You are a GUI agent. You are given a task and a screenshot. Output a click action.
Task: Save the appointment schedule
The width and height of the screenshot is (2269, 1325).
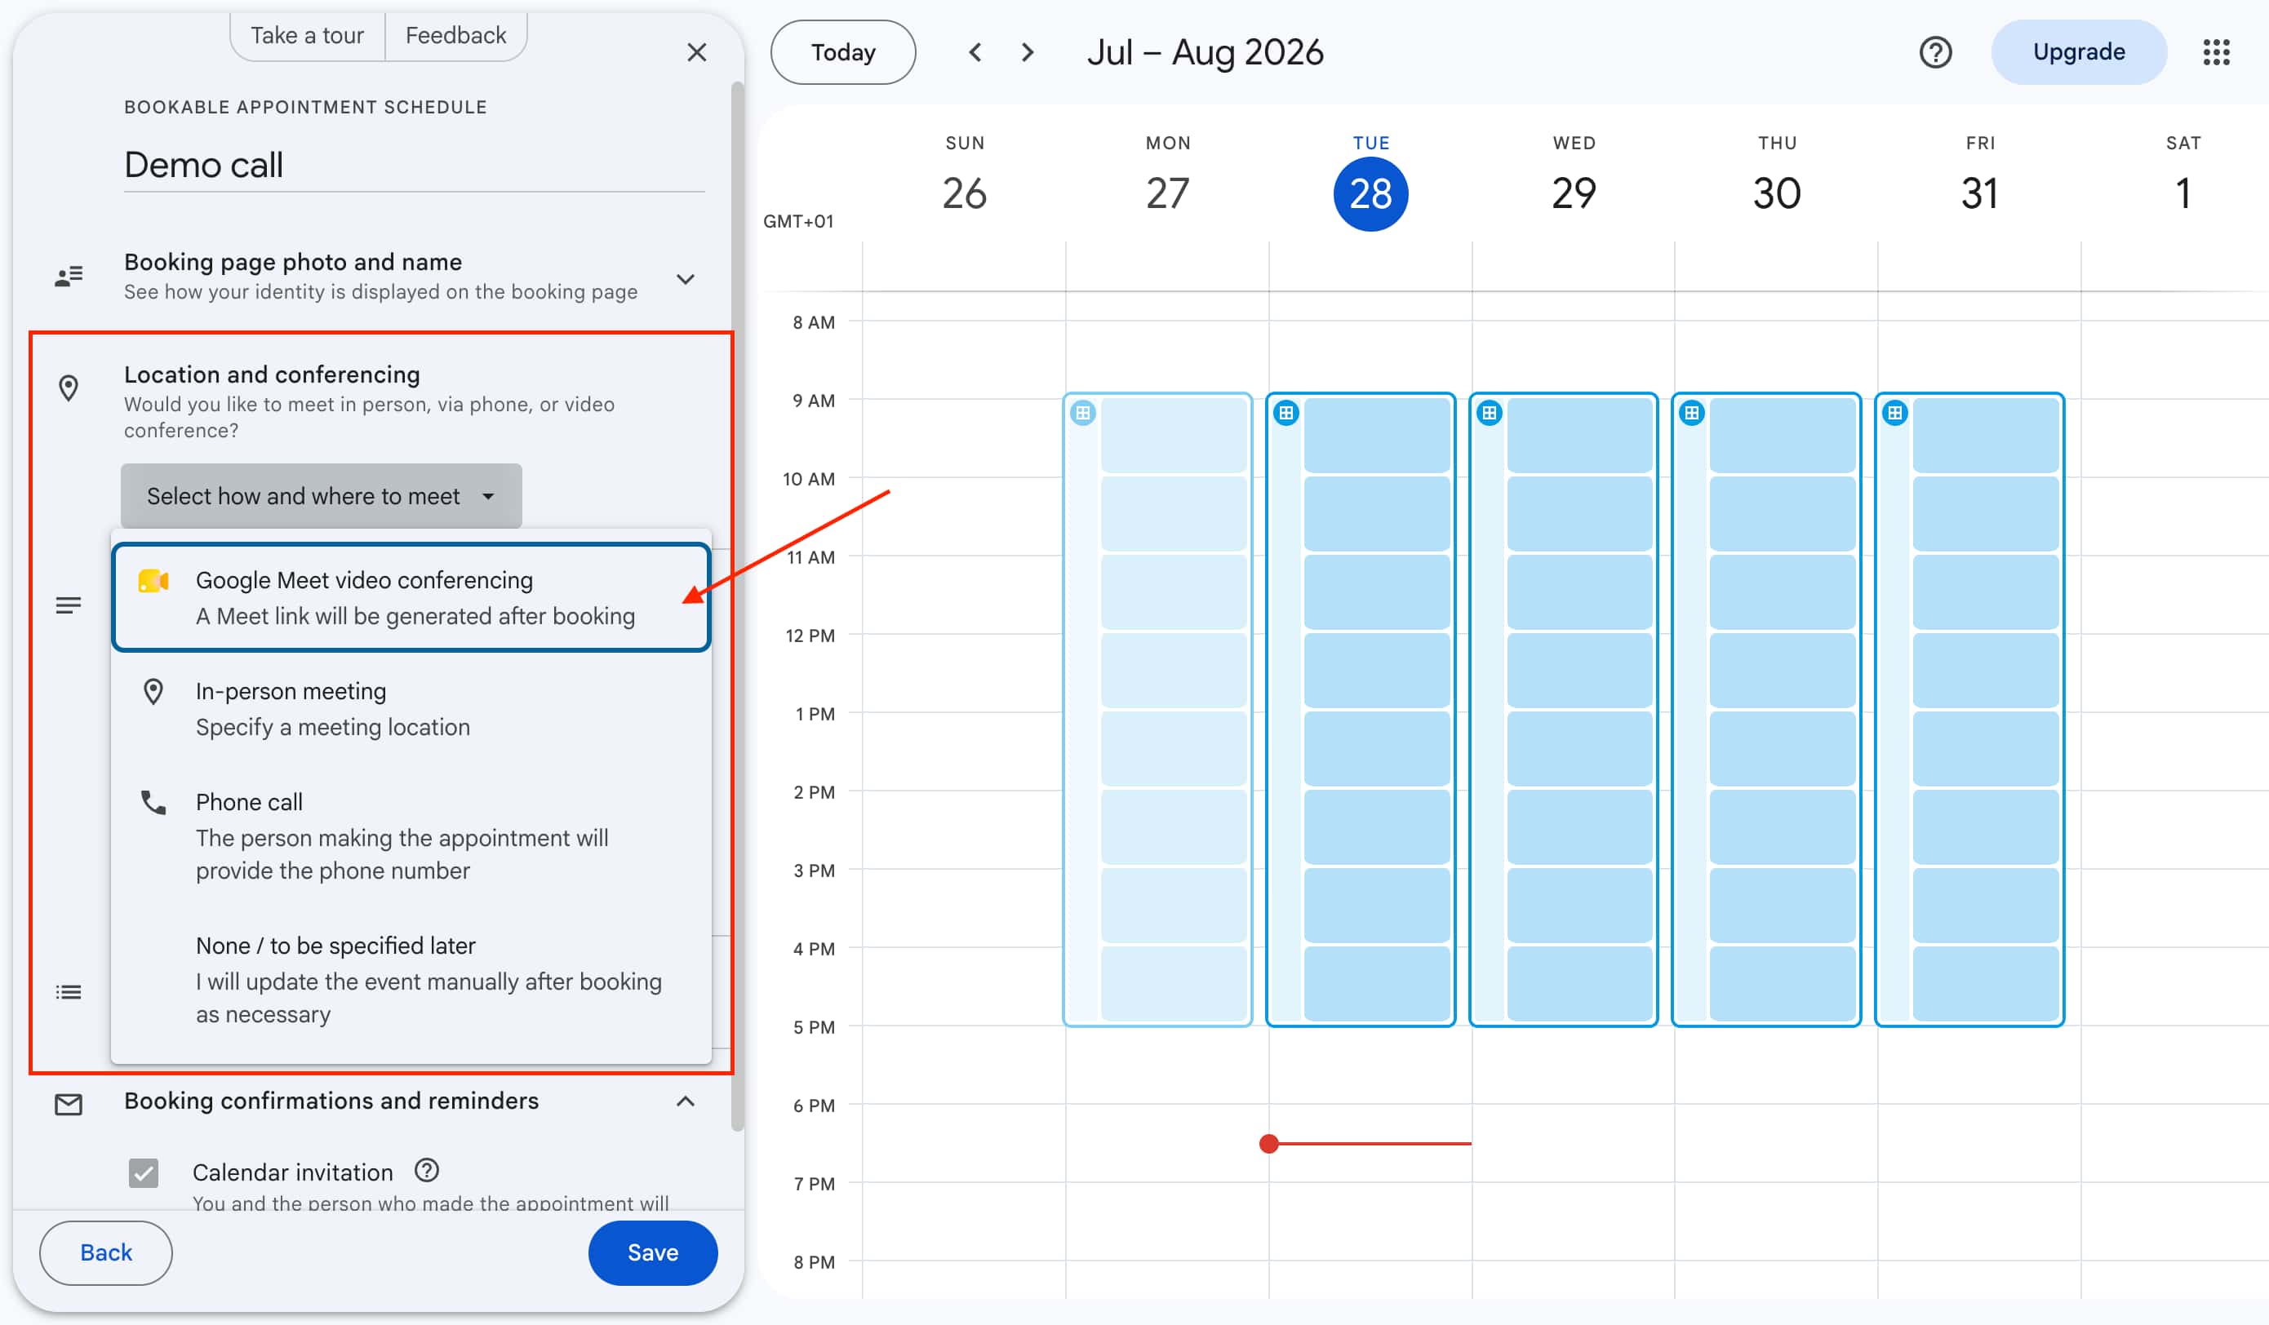tap(653, 1252)
